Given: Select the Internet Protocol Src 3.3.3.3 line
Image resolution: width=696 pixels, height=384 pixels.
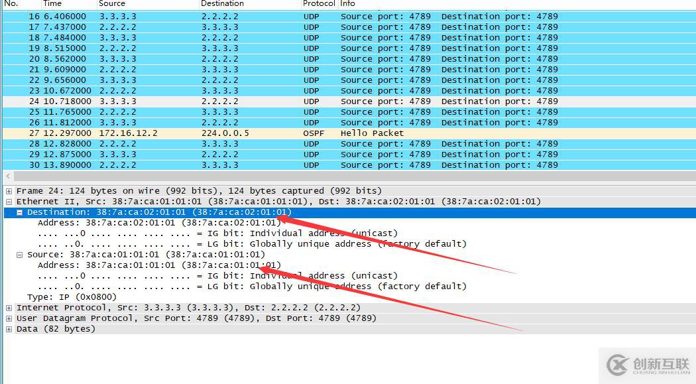Looking at the screenshot, I should 188,308.
